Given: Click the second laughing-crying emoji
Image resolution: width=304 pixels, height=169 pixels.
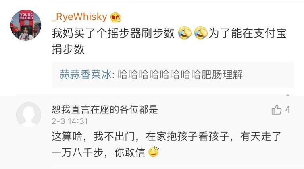Looking at the screenshot, I should pos(201,33).
